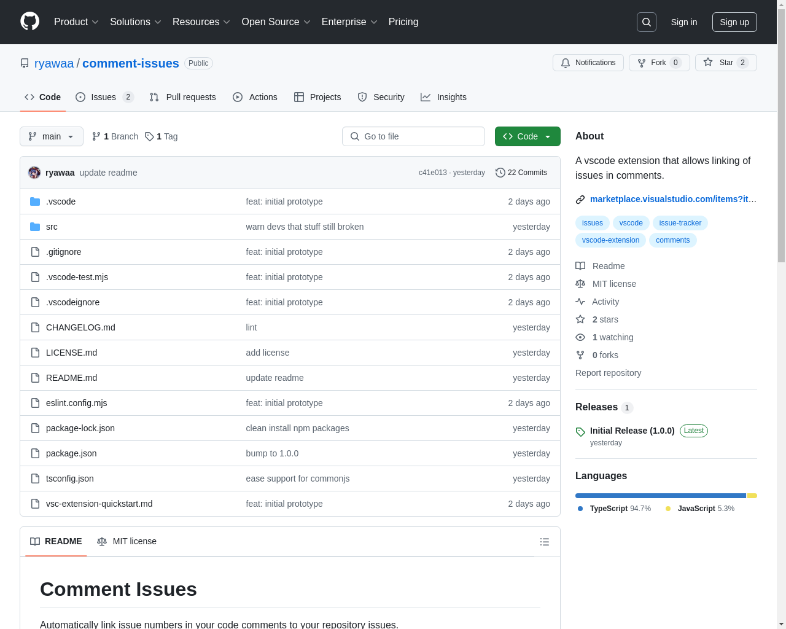Click the bell icon in Notifications

(566, 63)
